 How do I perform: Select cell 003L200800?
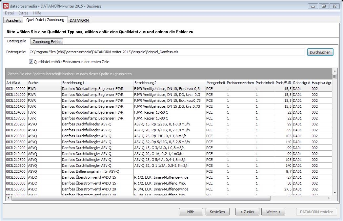tap(16, 142)
